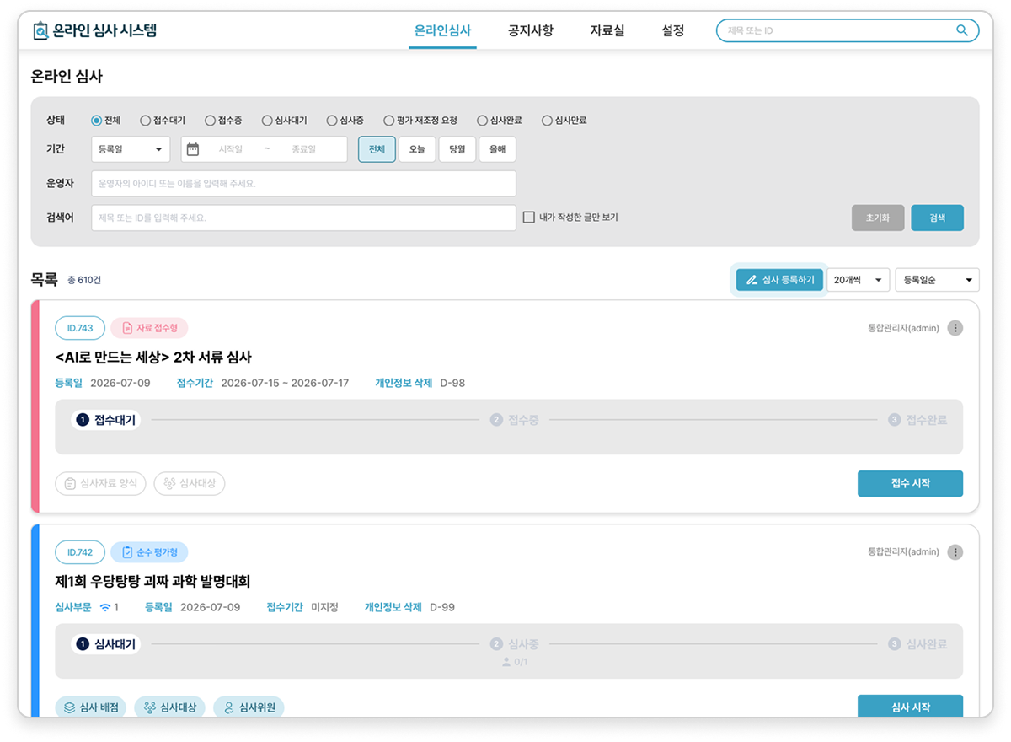Screen dimensions: 1011x742
Task: Open the 심사위원 person chip
Action: click(x=249, y=707)
